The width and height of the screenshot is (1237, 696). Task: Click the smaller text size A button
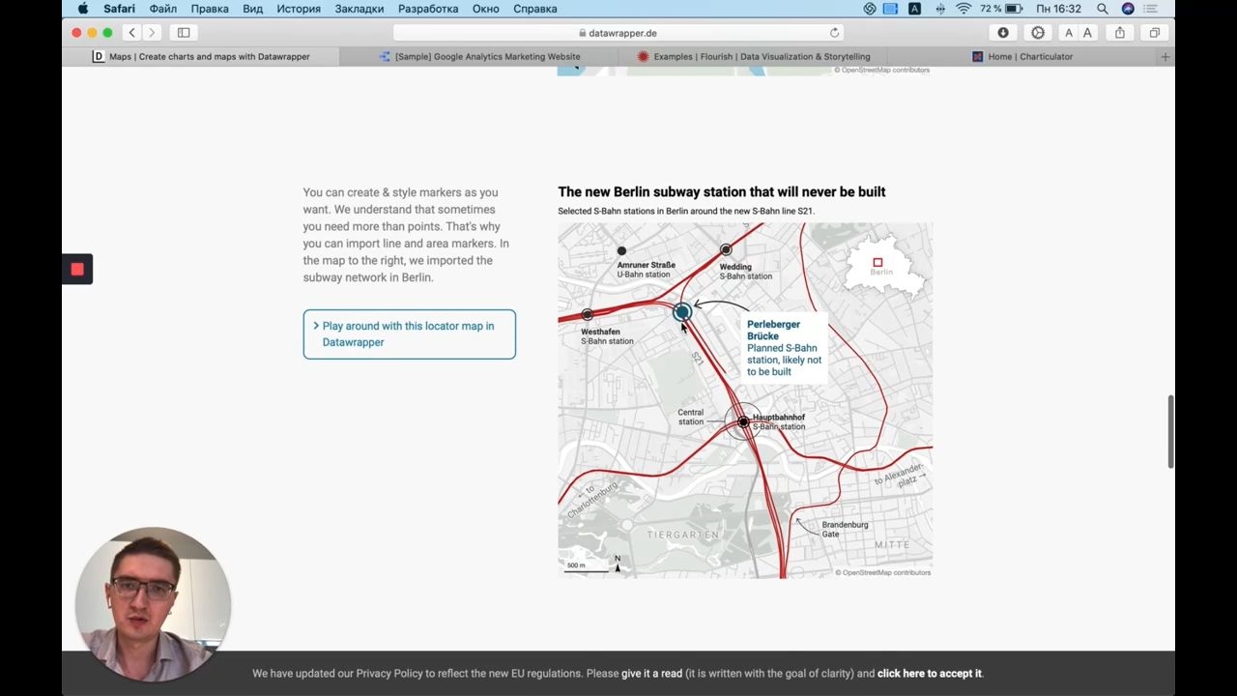click(x=1068, y=33)
